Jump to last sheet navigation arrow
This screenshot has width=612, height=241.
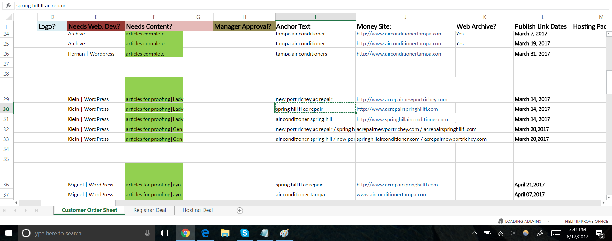coord(36,210)
